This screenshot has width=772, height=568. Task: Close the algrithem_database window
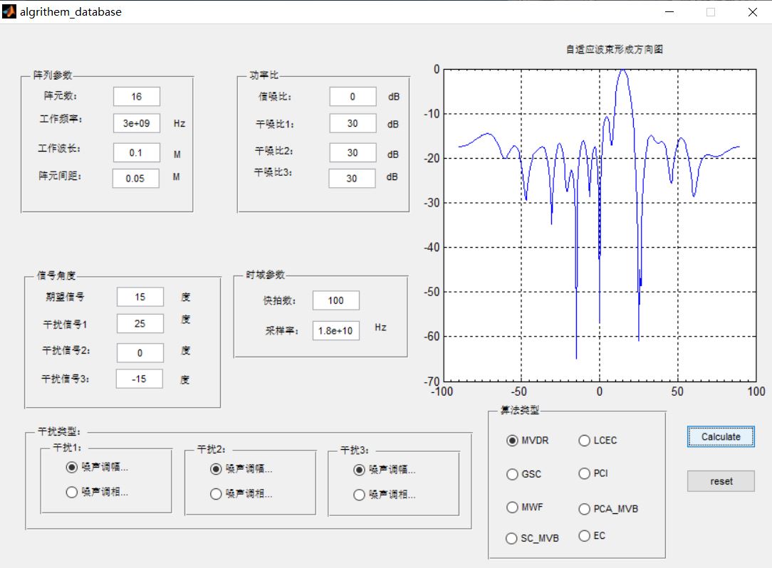753,12
